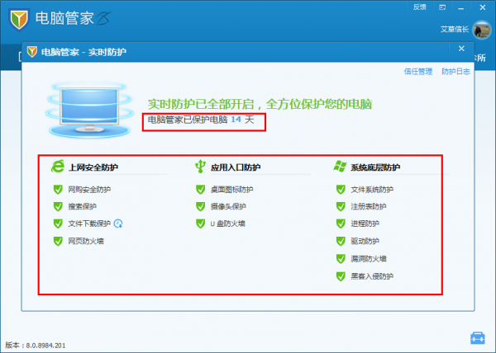Select the 漏洞防火墙 label
Image resolution: width=496 pixels, height=353 pixels.
click(369, 259)
